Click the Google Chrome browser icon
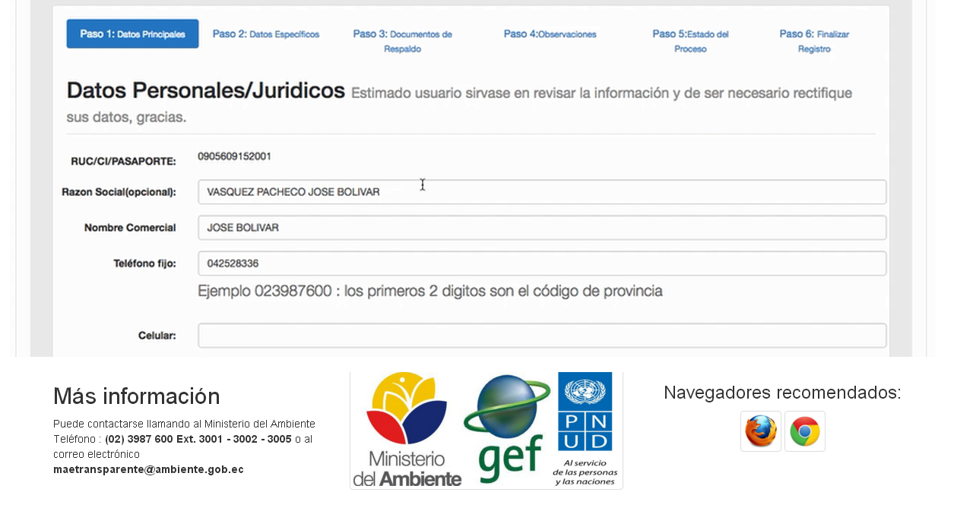Viewport: 973px width, 530px height. tap(804, 431)
